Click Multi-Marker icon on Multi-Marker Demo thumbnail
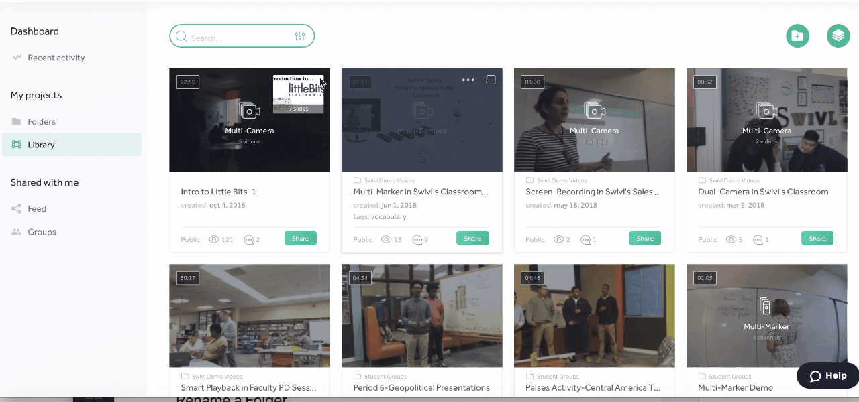Screen dimensions: 859x402 (766, 306)
